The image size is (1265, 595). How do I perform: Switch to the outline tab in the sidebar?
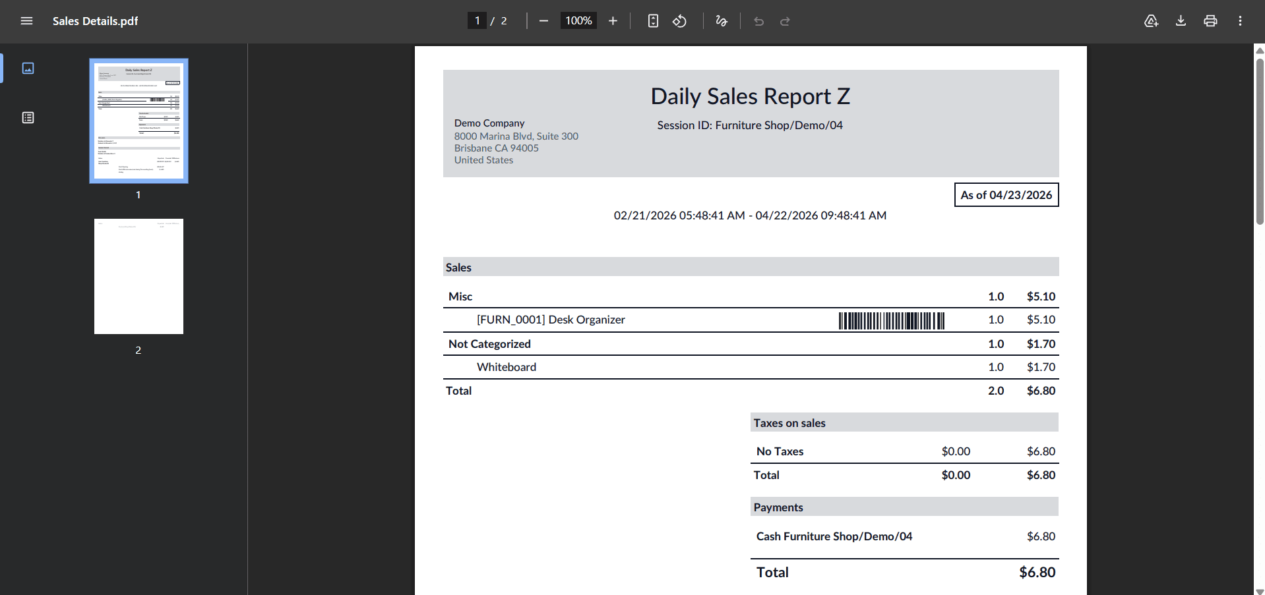28,117
